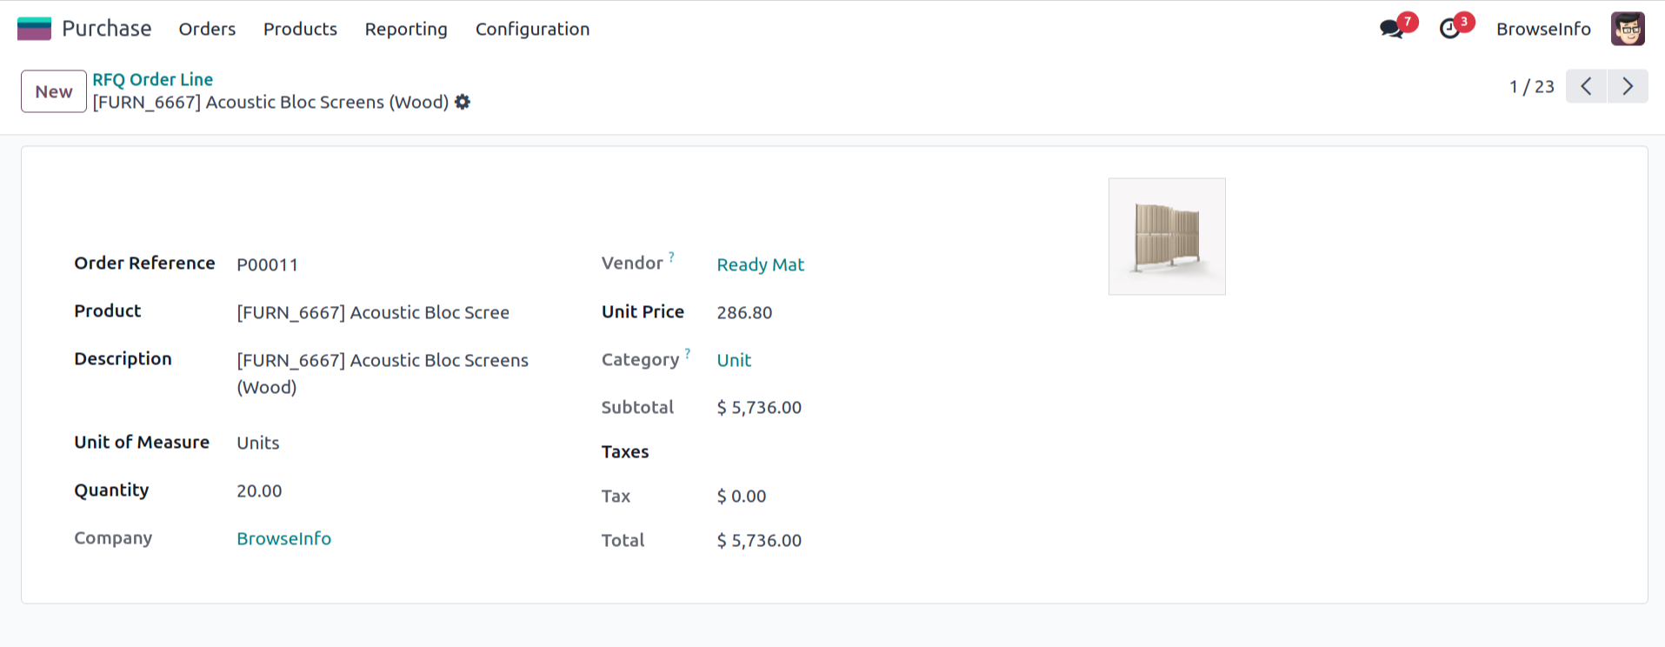Click the Category help question mark
Viewport: 1665px width, 647px height.
(688, 353)
